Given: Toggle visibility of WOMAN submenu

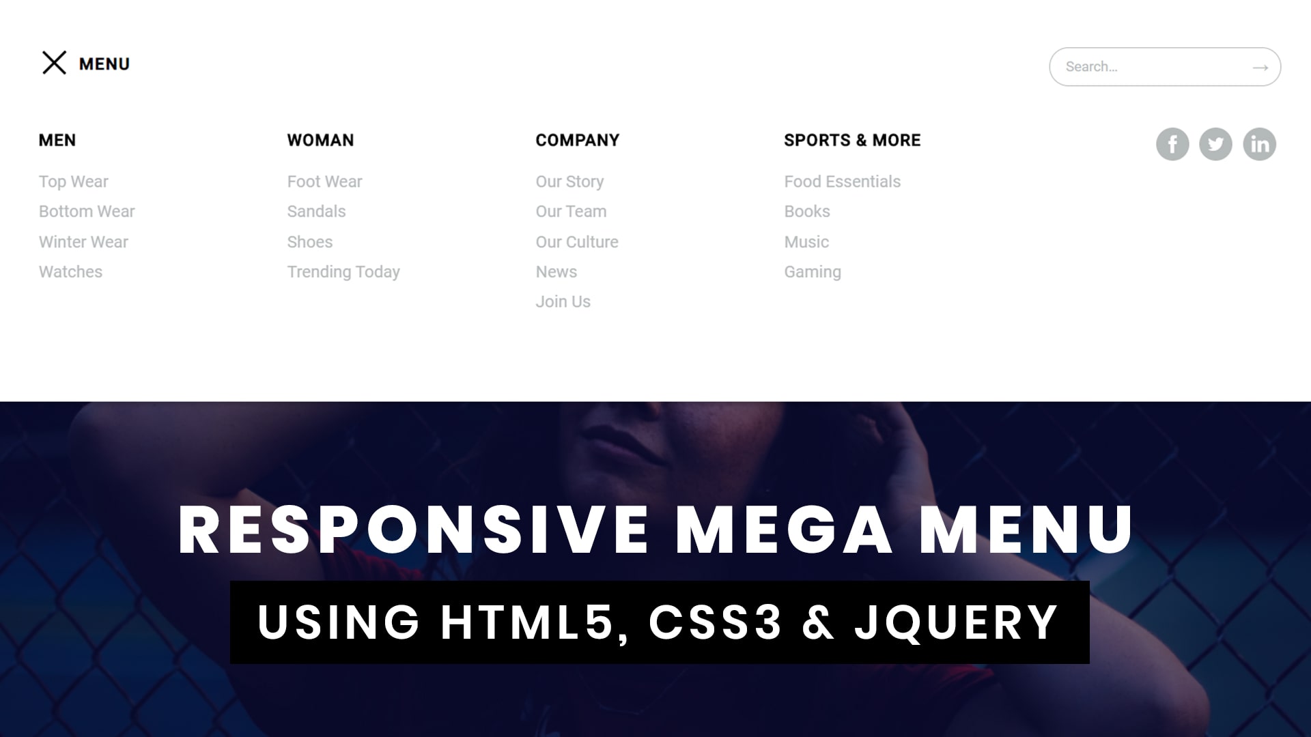Looking at the screenshot, I should pyautogui.click(x=320, y=139).
